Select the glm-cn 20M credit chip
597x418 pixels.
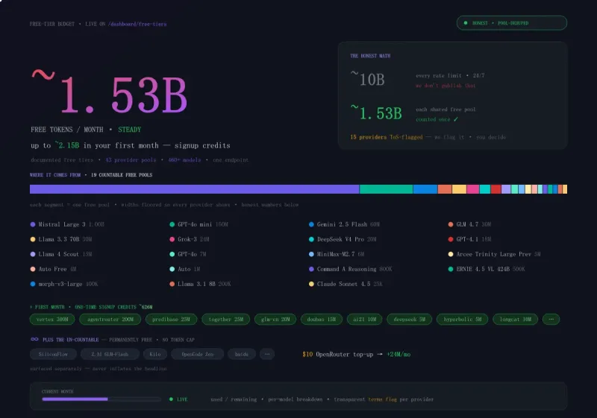(275, 319)
